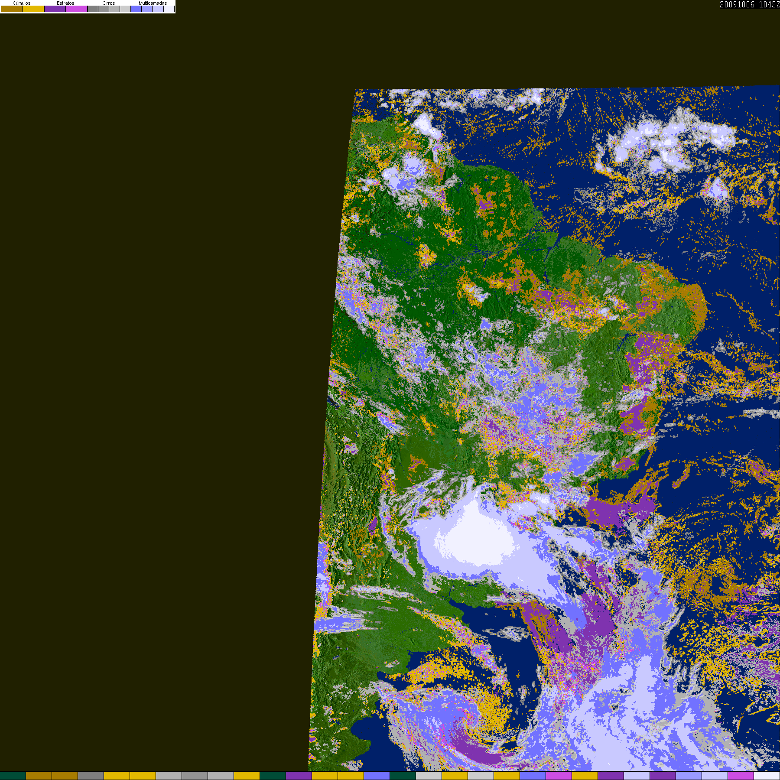
Task: Click the '20091006 1045Z' timestamp text
Action: (750, 4)
